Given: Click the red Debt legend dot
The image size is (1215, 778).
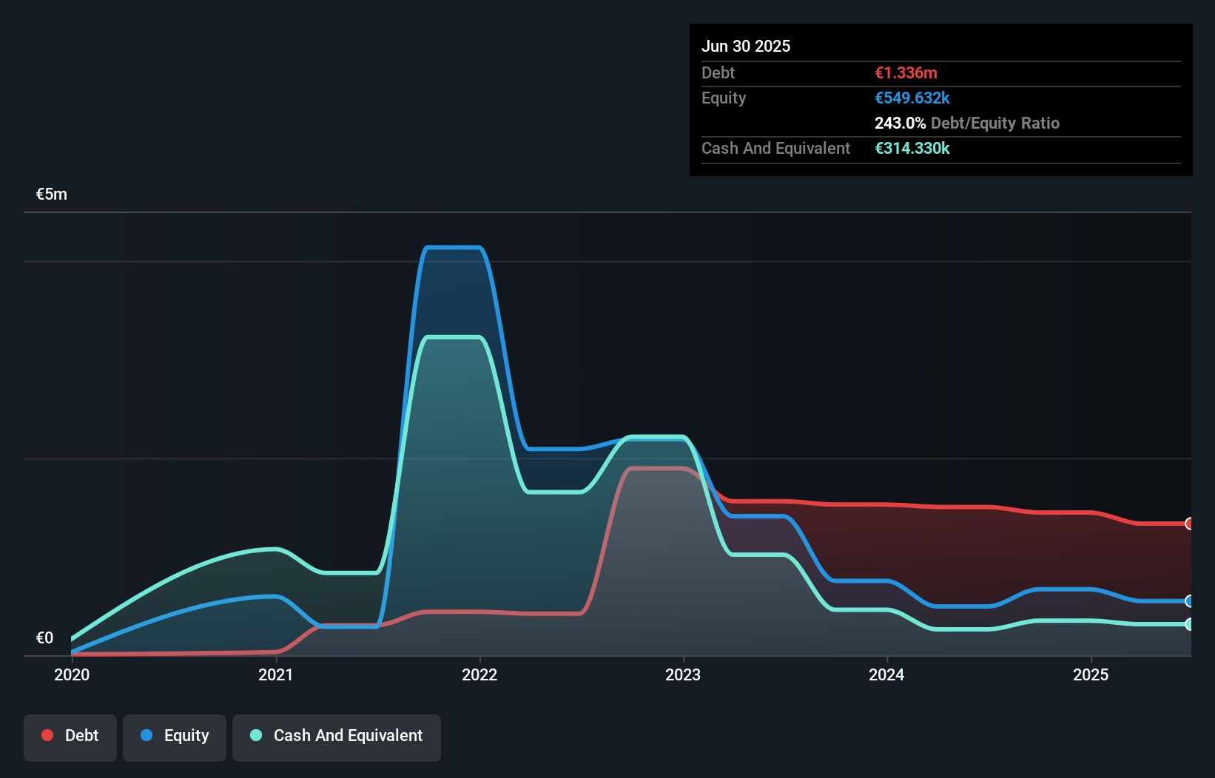Looking at the screenshot, I should [x=47, y=735].
